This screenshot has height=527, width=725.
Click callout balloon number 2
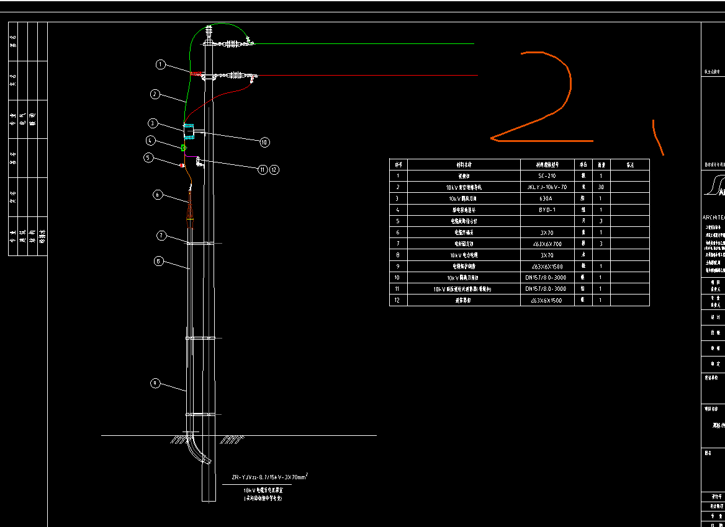(155, 94)
